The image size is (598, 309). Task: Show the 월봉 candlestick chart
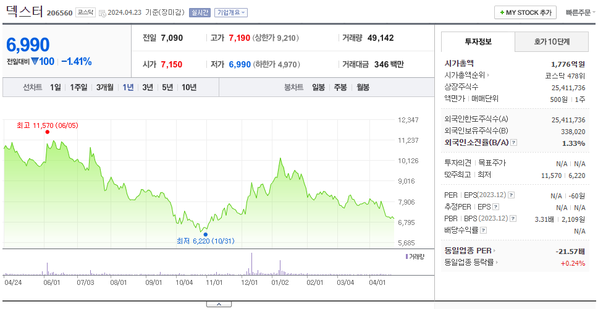[x=363, y=87]
